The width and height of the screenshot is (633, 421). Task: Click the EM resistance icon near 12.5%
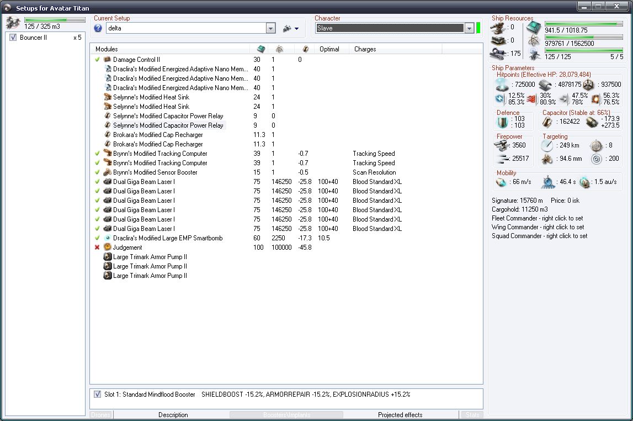click(500, 99)
